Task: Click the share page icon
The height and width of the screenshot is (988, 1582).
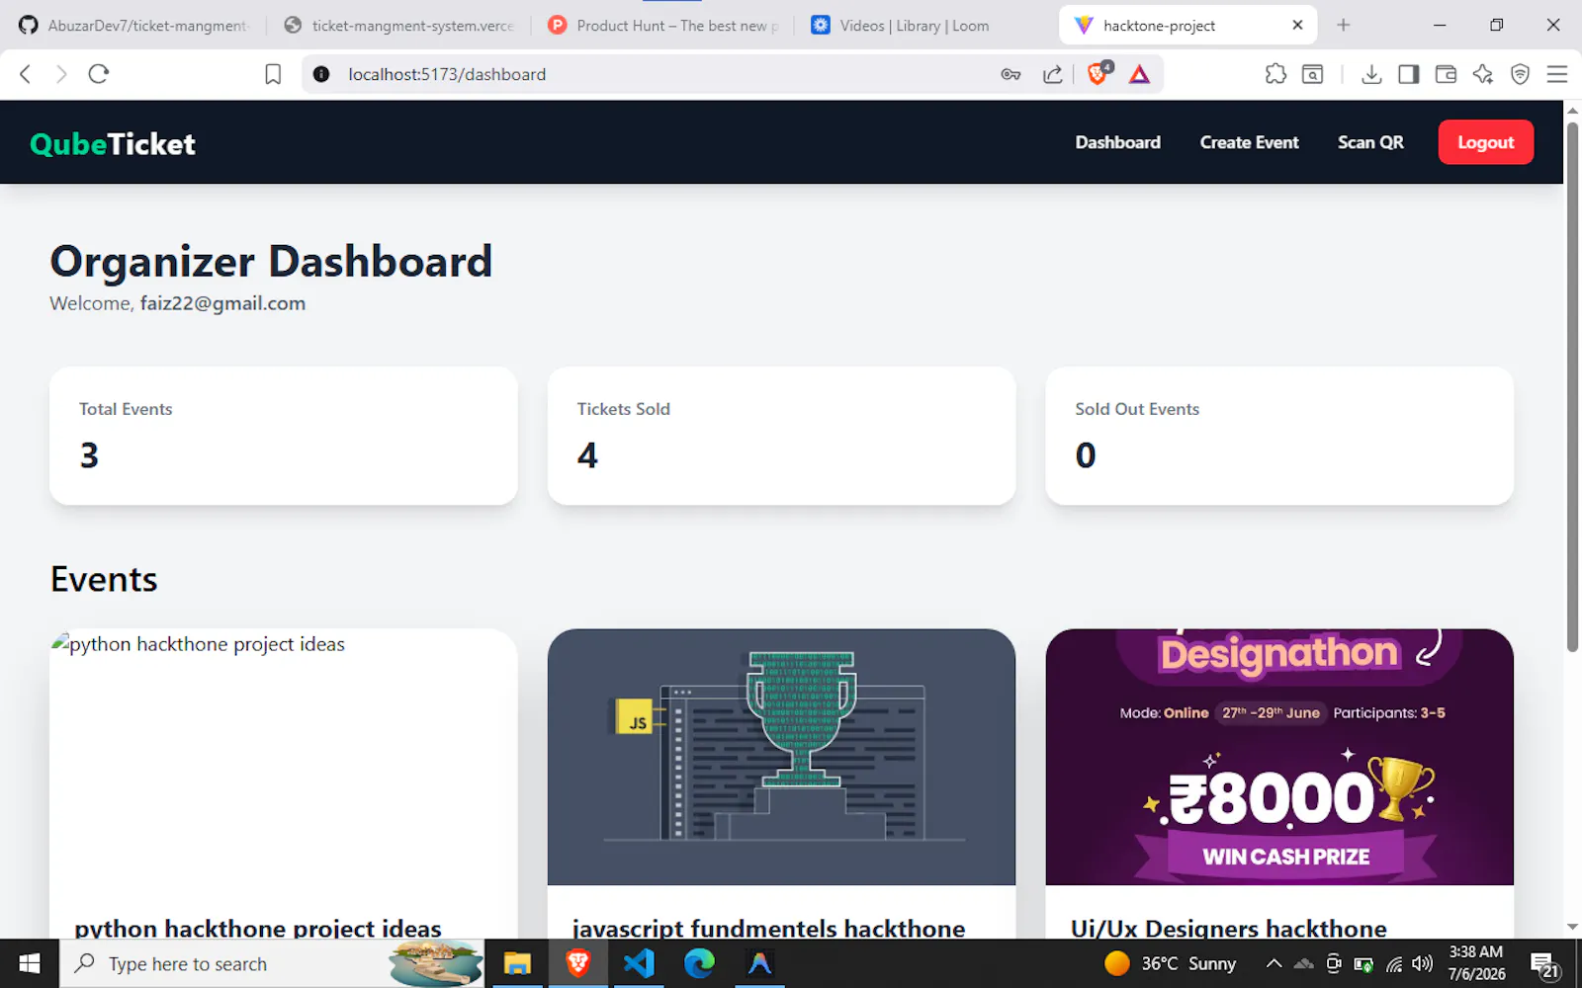Action: pos(1053,74)
